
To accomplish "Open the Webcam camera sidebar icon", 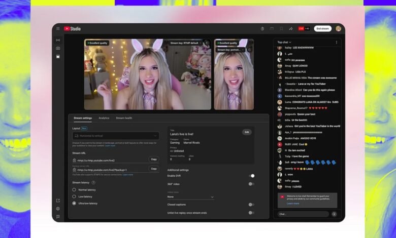I will pos(58,48).
